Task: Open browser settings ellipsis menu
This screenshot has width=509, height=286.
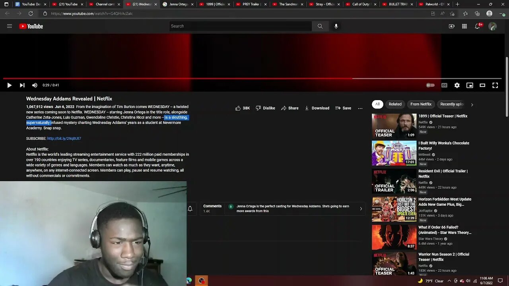Action: pyautogui.click(x=501, y=14)
